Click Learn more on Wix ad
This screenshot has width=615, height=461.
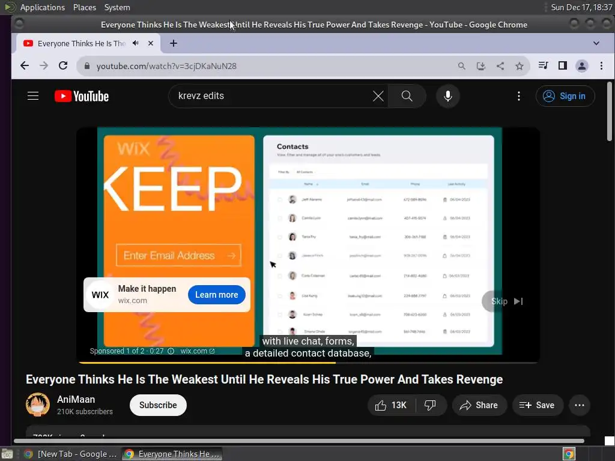coord(216,295)
